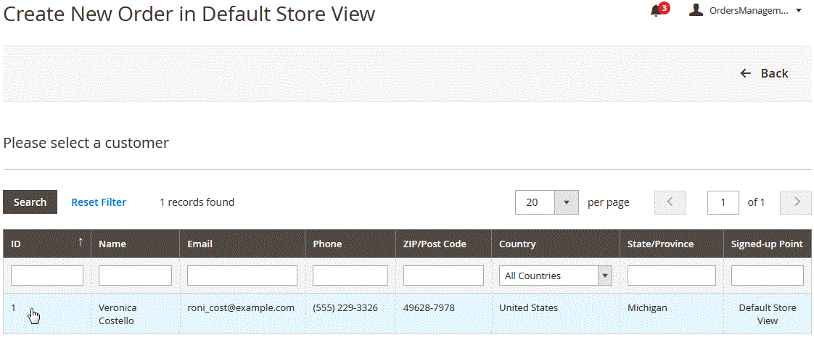Click the ascending sort arrow in ID header

click(x=81, y=242)
